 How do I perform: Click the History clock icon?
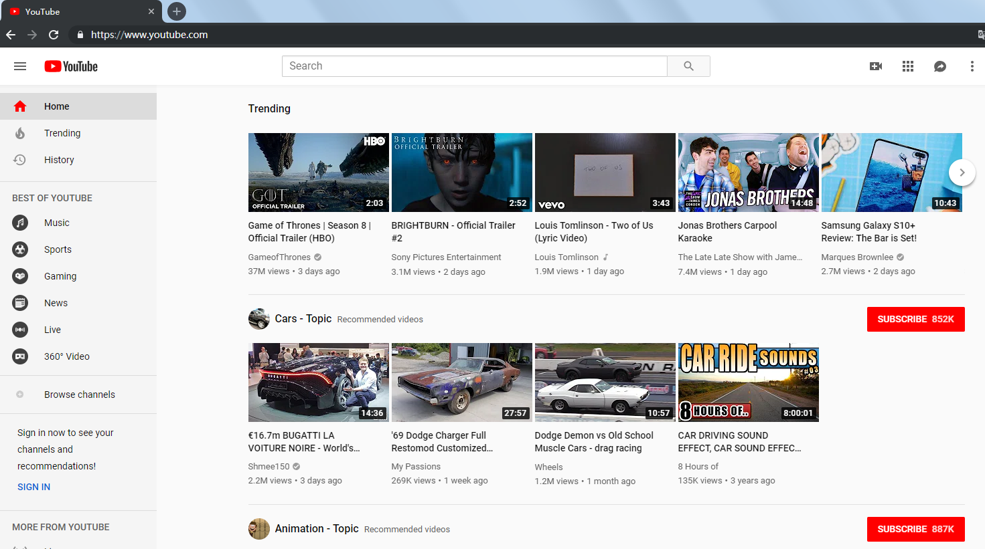pos(20,160)
